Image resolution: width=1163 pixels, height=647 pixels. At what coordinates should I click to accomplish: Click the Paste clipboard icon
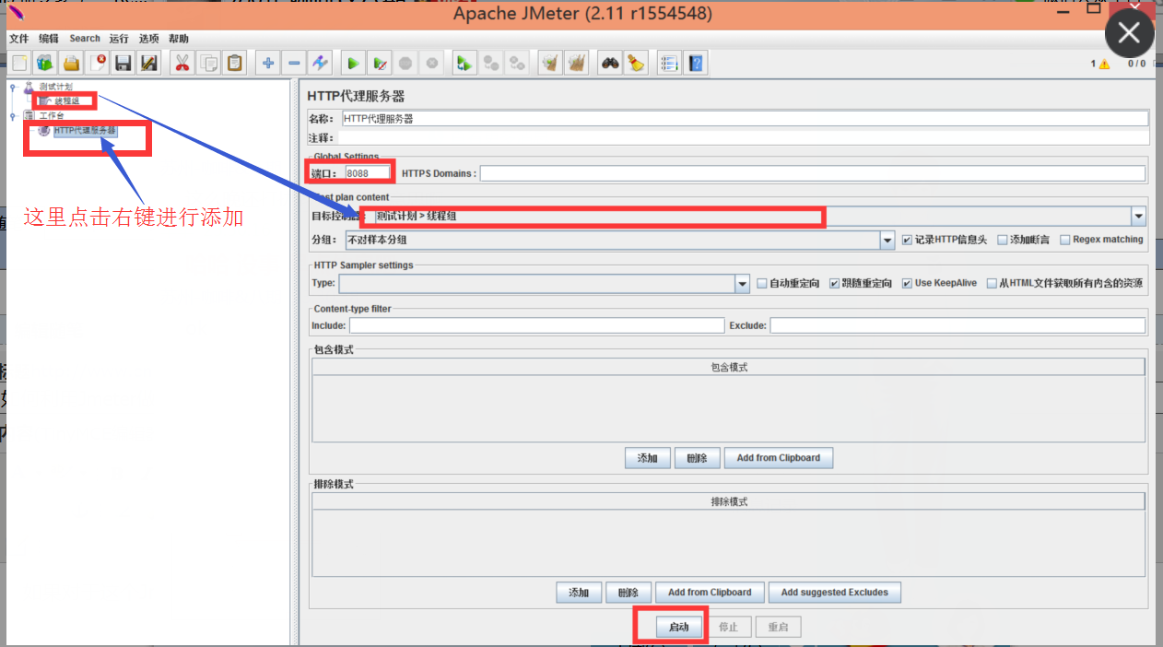tap(234, 63)
